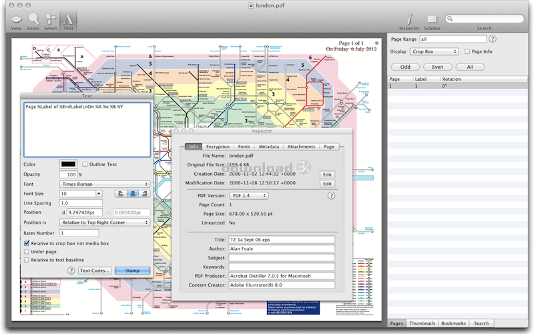Screen dimensions: 534x334
Task: Open the Font dropdown Times Roman
Action: 105,184
